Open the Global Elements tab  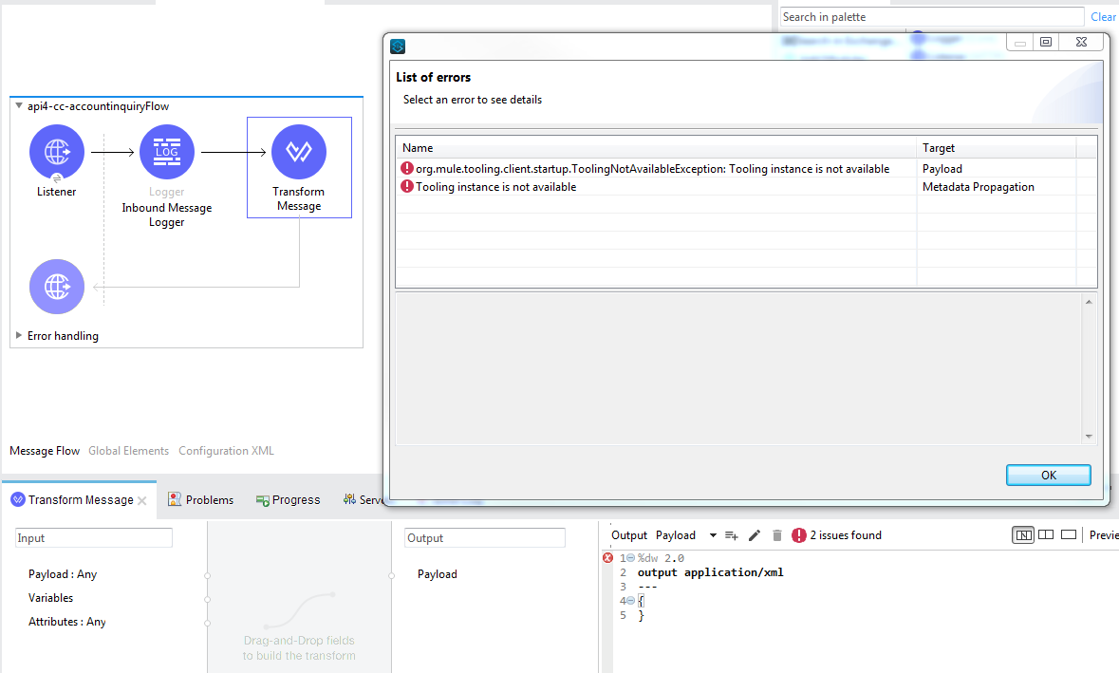(x=128, y=450)
